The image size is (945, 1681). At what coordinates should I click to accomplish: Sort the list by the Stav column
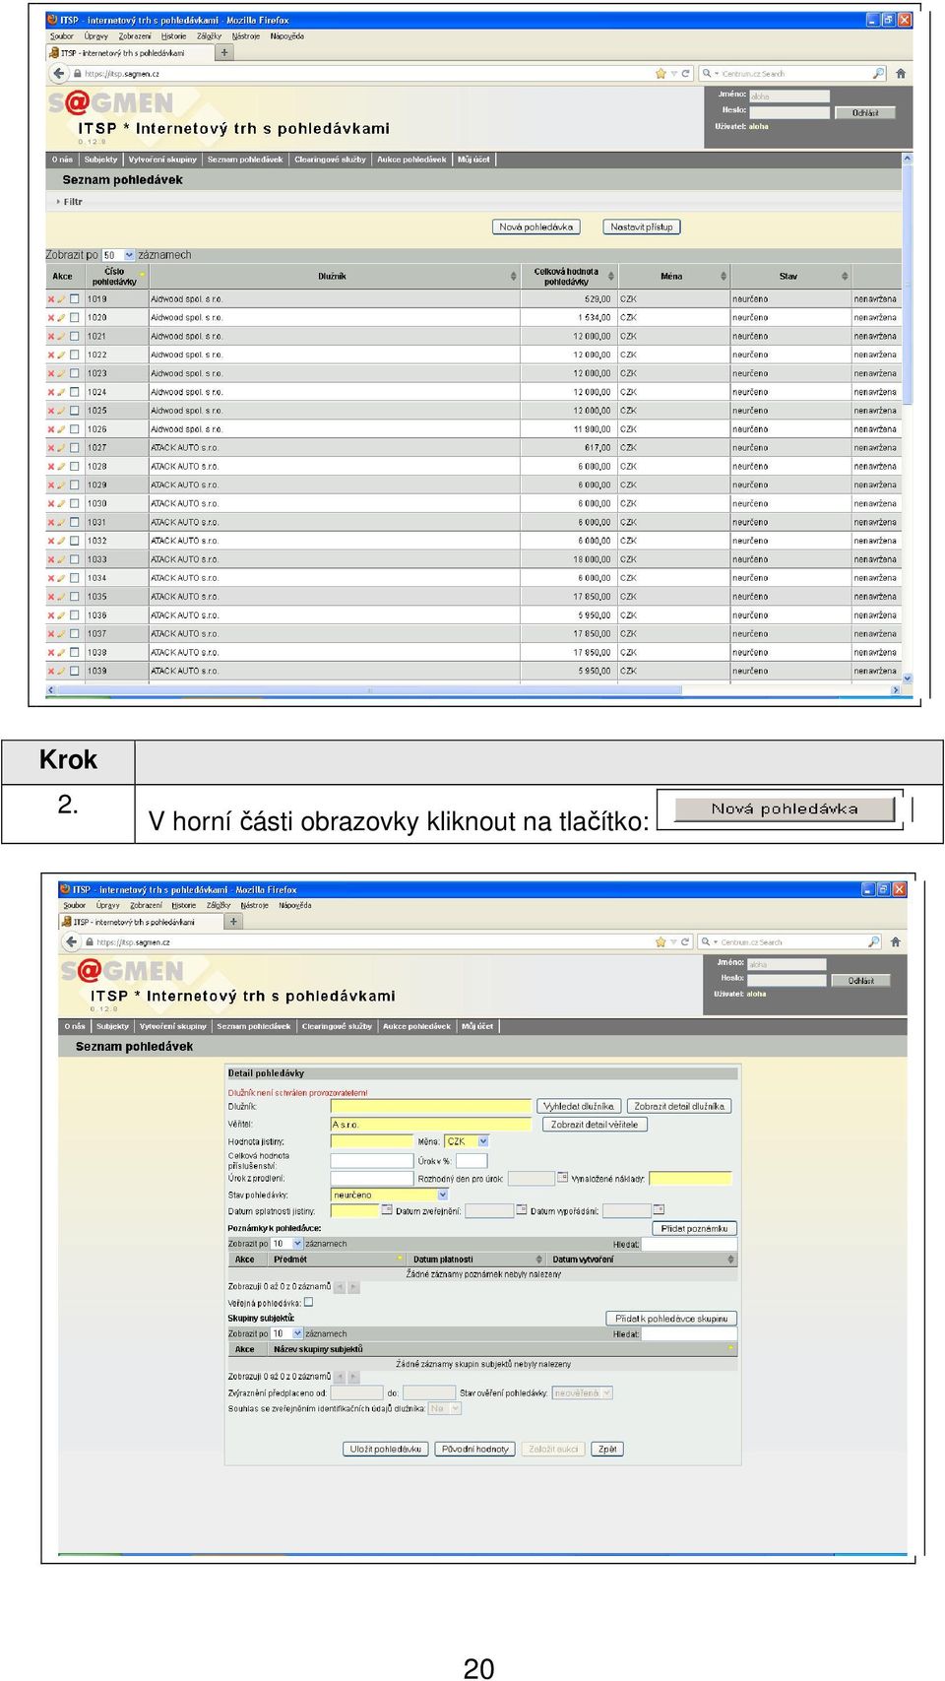pyautogui.click(x=790, y=277)
